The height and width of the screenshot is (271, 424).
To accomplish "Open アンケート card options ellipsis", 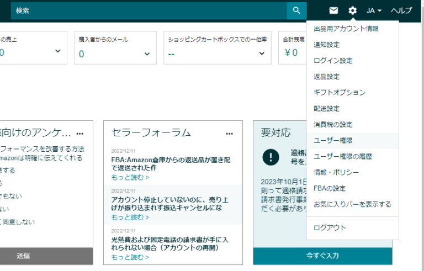I will pyautogui.click(x=79, y=134).
